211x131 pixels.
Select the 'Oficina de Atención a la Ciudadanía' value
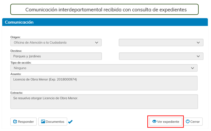tap(40, 43)
